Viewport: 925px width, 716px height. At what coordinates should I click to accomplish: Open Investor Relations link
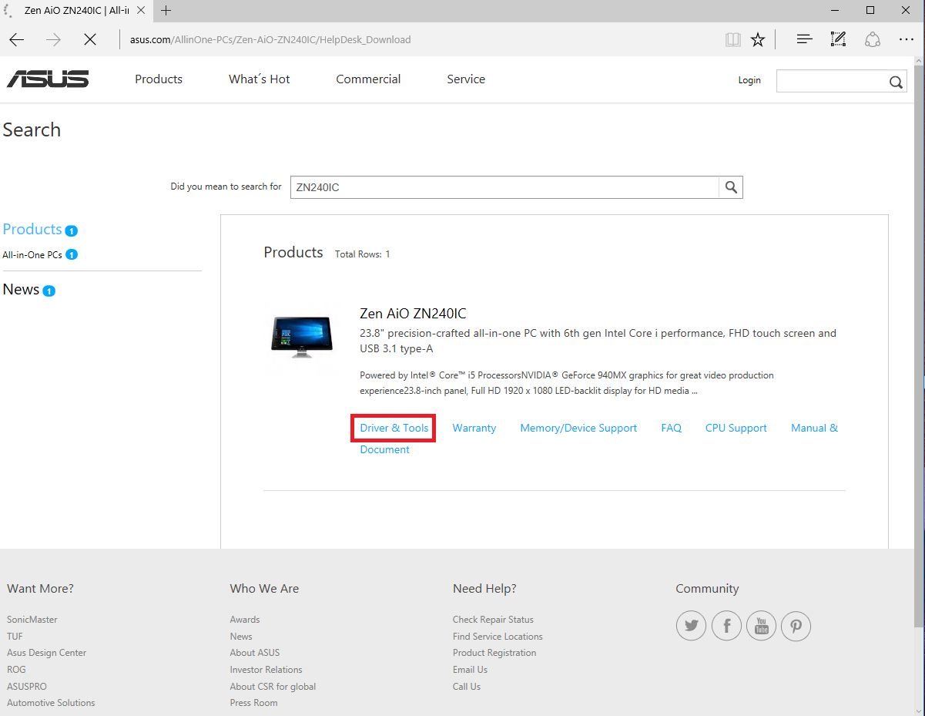266,670
